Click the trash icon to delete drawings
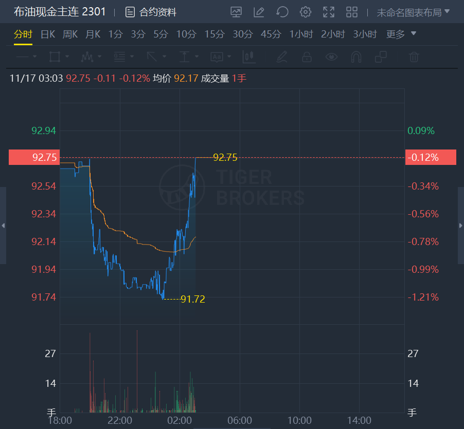Image resolution: width=464 pixels, height=429 pixels. [414, 57]
